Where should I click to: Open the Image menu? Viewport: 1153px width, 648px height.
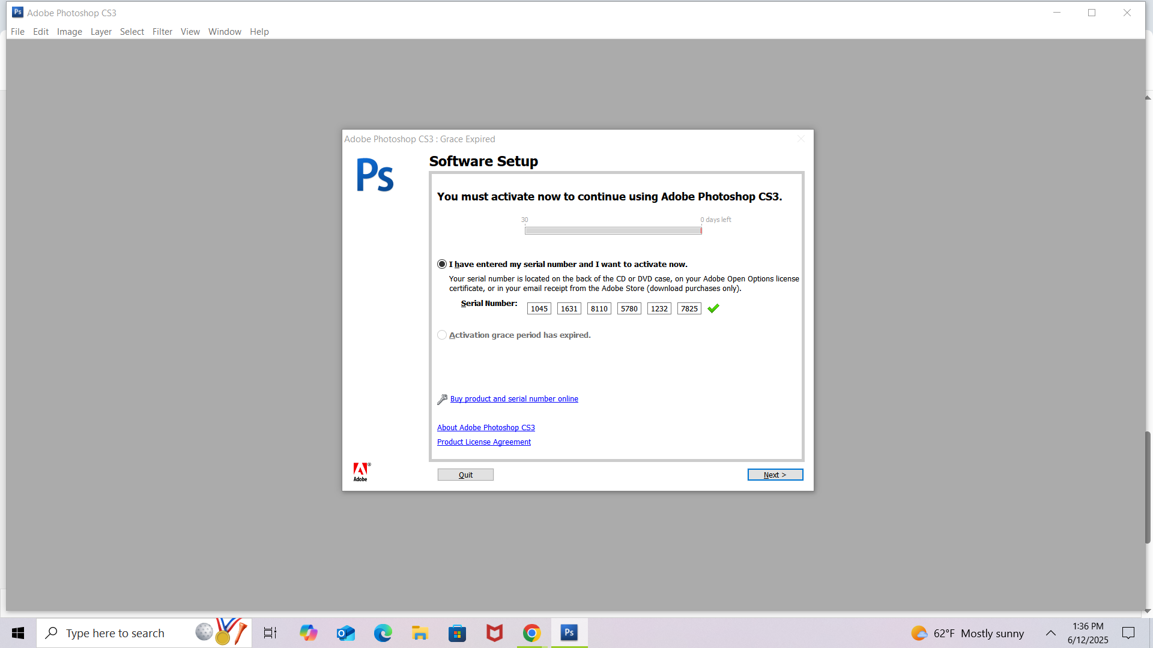pyautogui.click(x=70, y=32)
